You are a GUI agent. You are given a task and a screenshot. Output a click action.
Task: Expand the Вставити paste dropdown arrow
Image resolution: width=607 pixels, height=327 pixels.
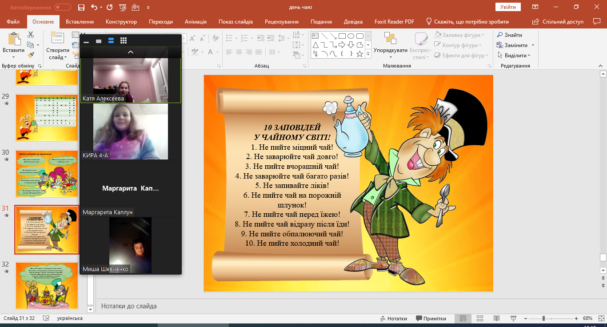(x=13, y=57)
